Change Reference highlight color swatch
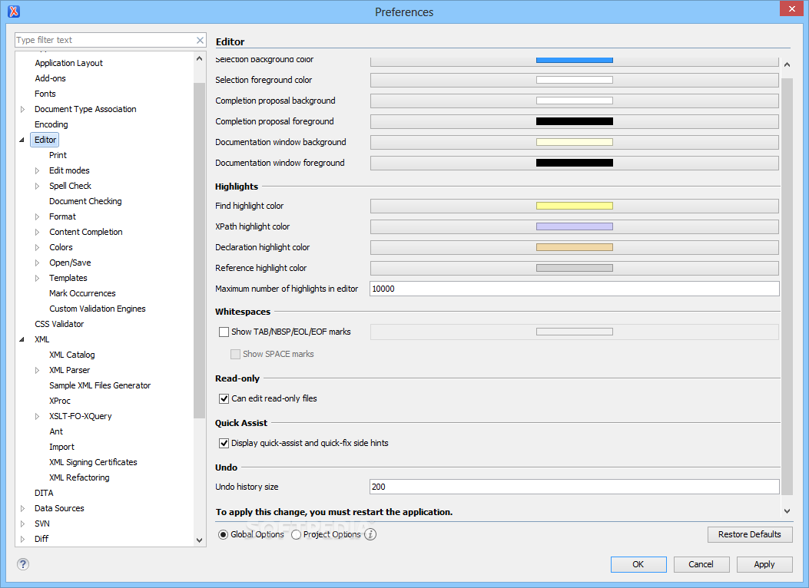Image resolution: width=809 pixels, height=588 pixels. click(574, 268)
